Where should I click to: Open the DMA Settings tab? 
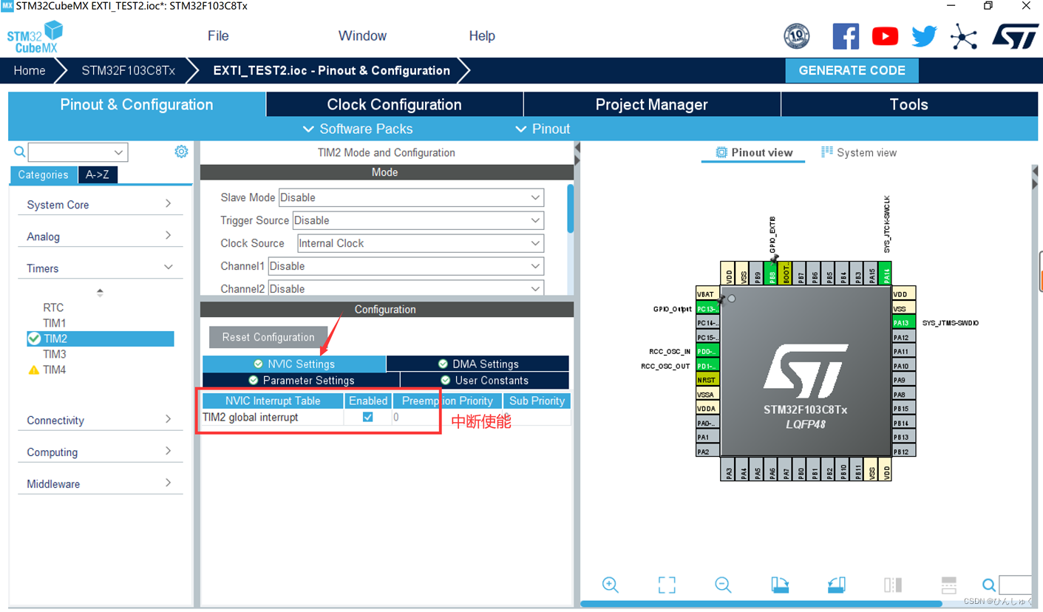tap(478, 364)
